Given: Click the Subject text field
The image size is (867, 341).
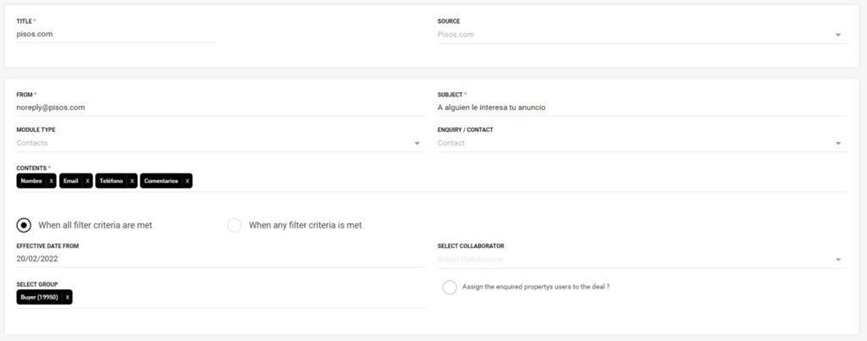Looking at the screenshot, I should tap(641, 107).
